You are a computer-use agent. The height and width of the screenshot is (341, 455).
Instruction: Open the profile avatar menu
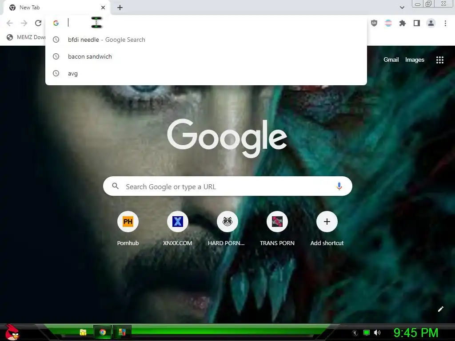tap(431, 23)
